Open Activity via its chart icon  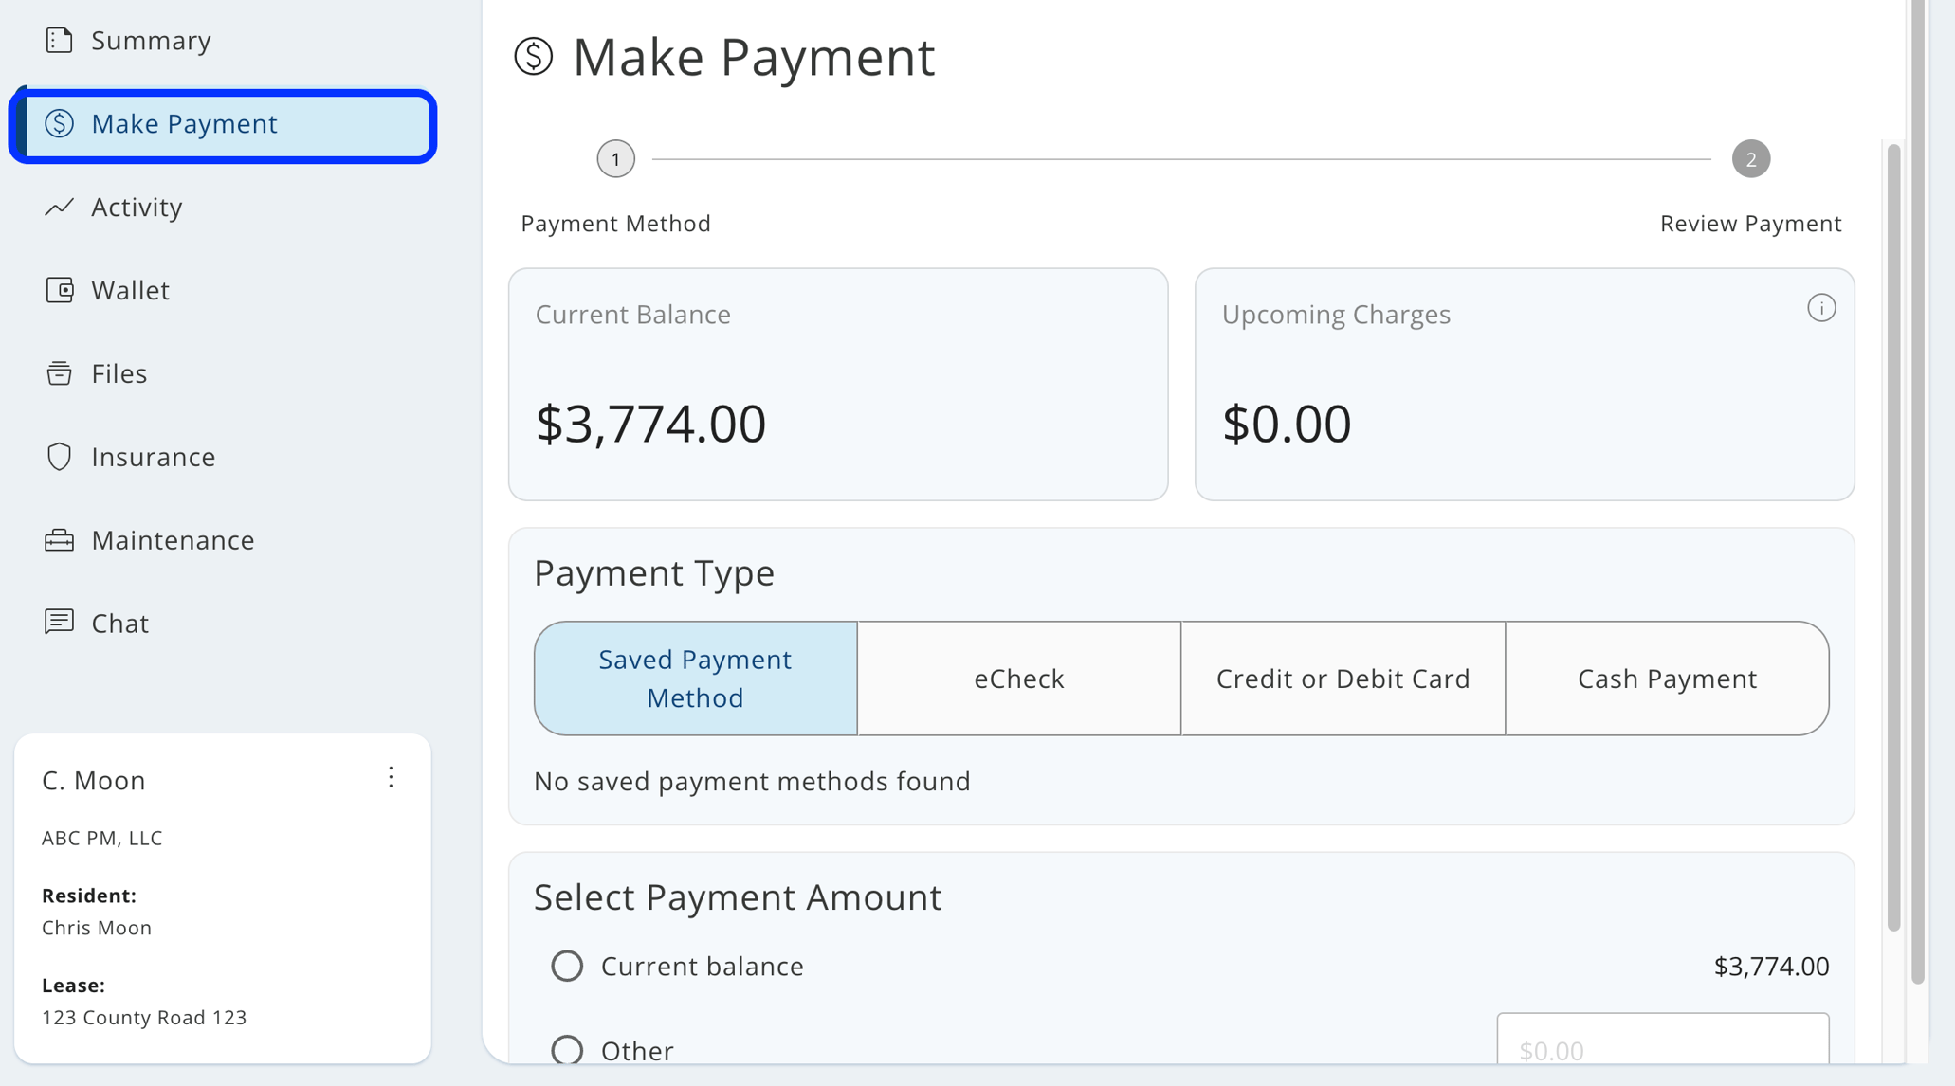tap(59, 207)
